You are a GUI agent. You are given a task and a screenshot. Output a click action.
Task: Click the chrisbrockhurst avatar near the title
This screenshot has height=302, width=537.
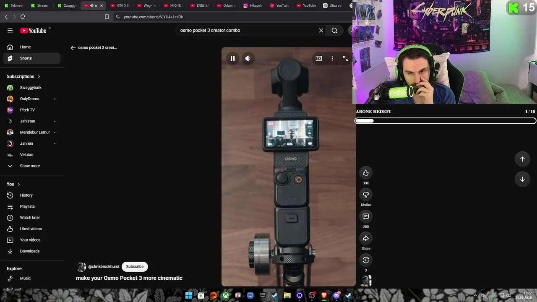[81, 266]
